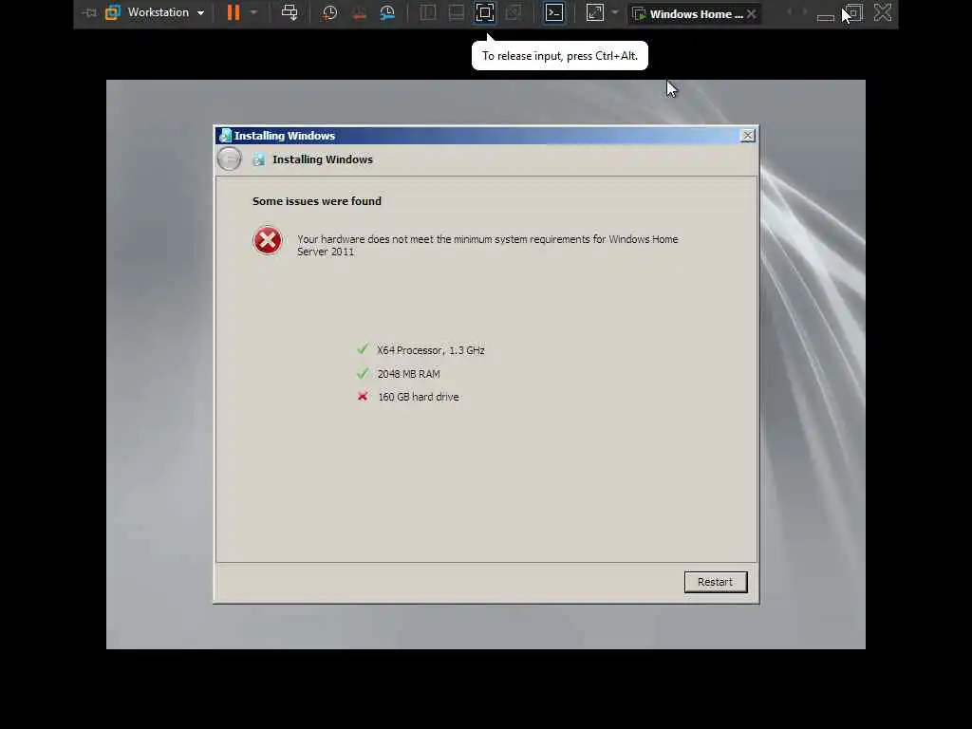Restore the VMware window size
The width and height of the screenshot is (972, 729).
854,13
